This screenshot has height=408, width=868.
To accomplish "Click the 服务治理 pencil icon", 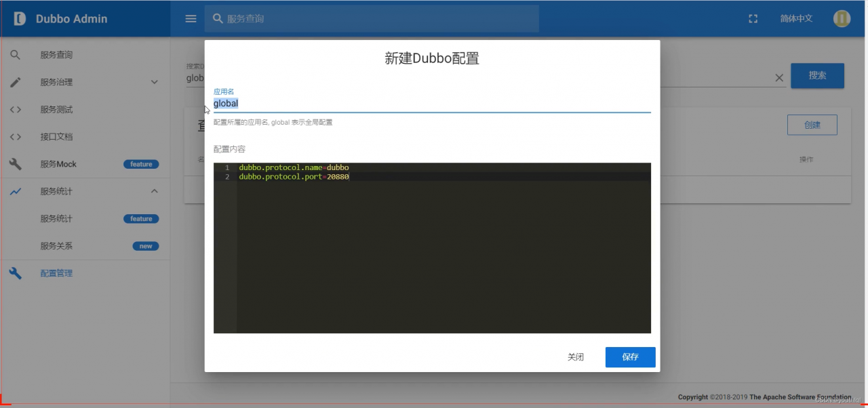I will [x=15, y=82].
